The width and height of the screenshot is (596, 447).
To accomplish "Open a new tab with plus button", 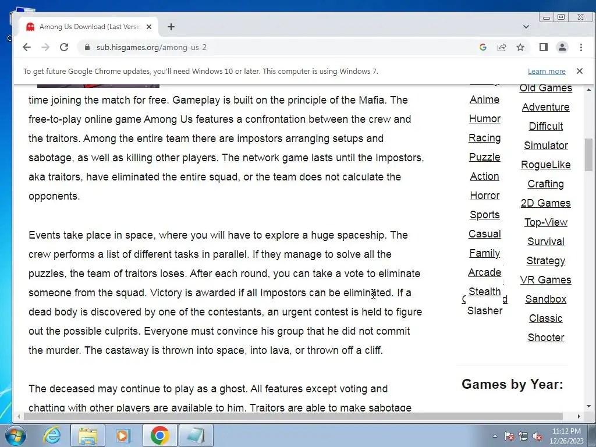I will tap(171, 27).
